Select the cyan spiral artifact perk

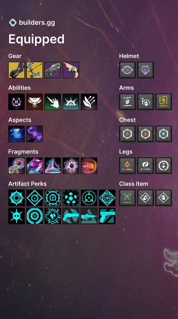[x=35, y=216]
